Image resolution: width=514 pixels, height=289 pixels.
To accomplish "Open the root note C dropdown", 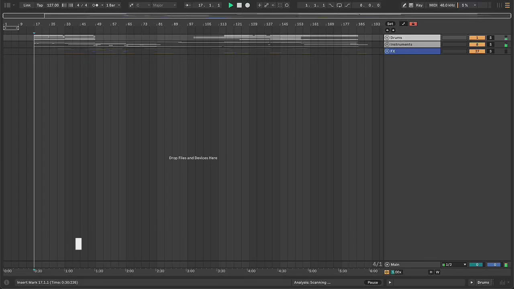I will [143, 5].
